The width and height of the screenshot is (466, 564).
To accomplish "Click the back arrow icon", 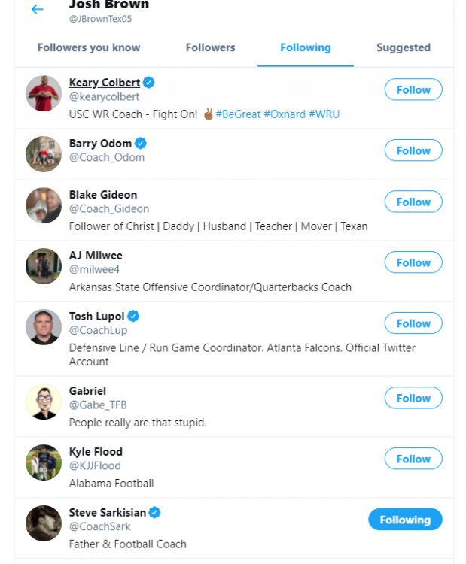I will 37,10.
